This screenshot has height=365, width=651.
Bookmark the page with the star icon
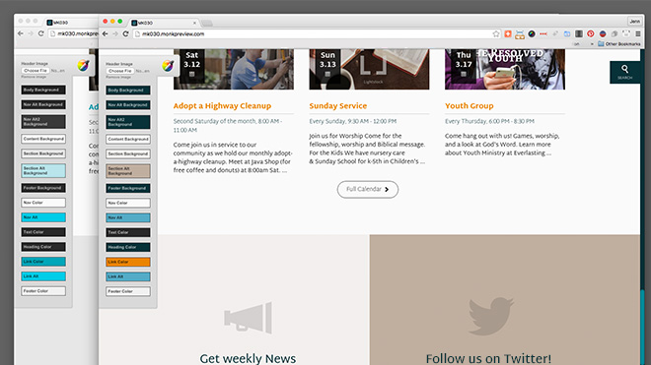click(x=496, y=34)
